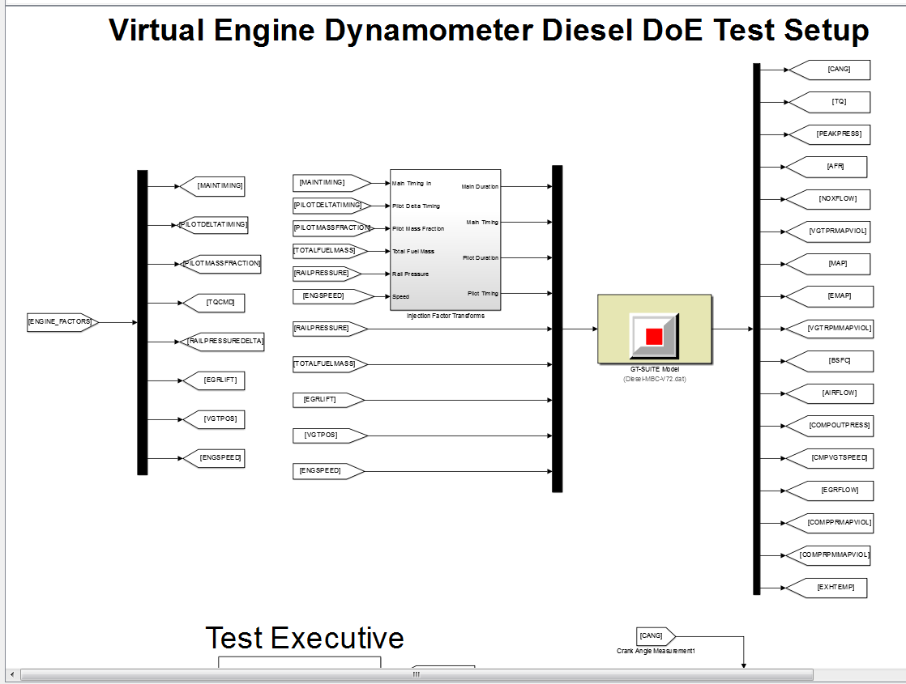The width and height of the screenshot is (906, 684).
Task: Click the MAINTIMING Goto tag
Action: pos(219,186)
